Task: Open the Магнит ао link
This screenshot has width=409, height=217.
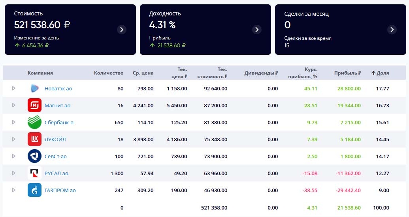Action: click(x=57, y=105)
